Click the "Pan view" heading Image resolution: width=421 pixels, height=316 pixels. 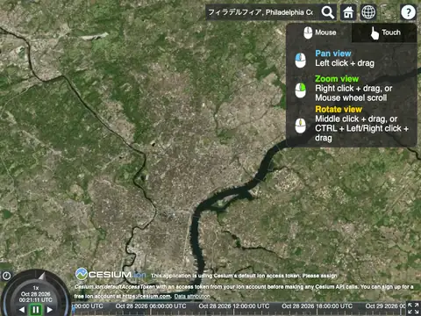[x=333, y=54]
